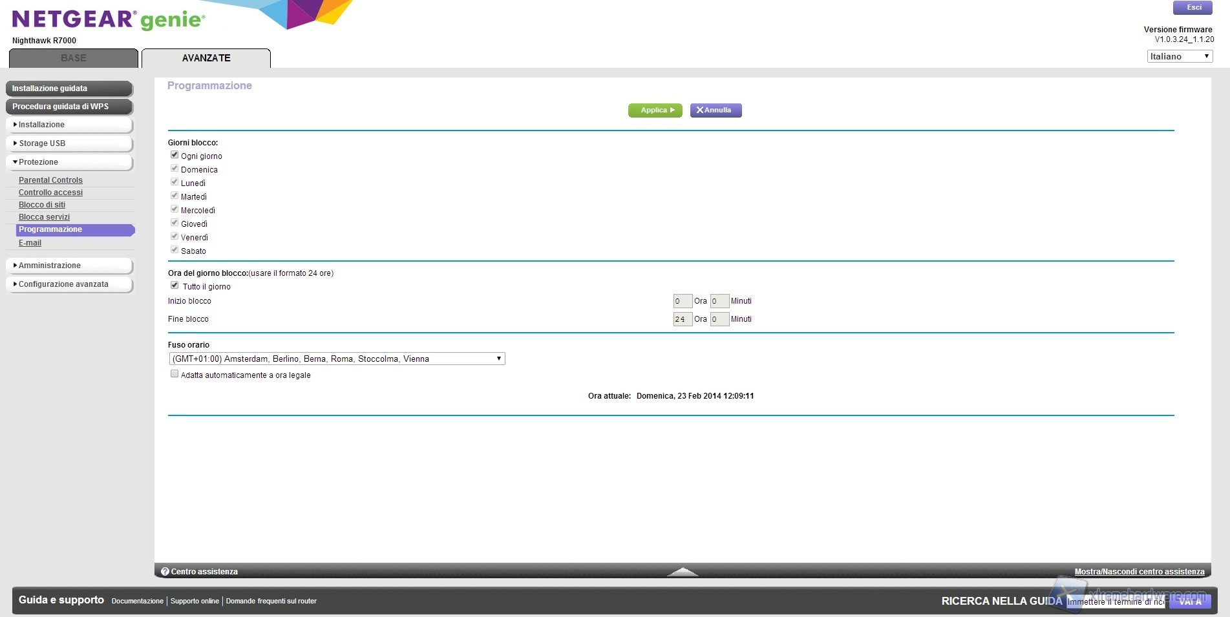Click the Fine blocco hour field
1230x617 pixels.
click(682, 319)
